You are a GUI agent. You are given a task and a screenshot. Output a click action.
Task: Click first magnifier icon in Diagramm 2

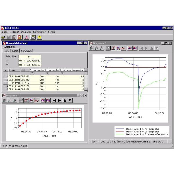pos(91,48)
